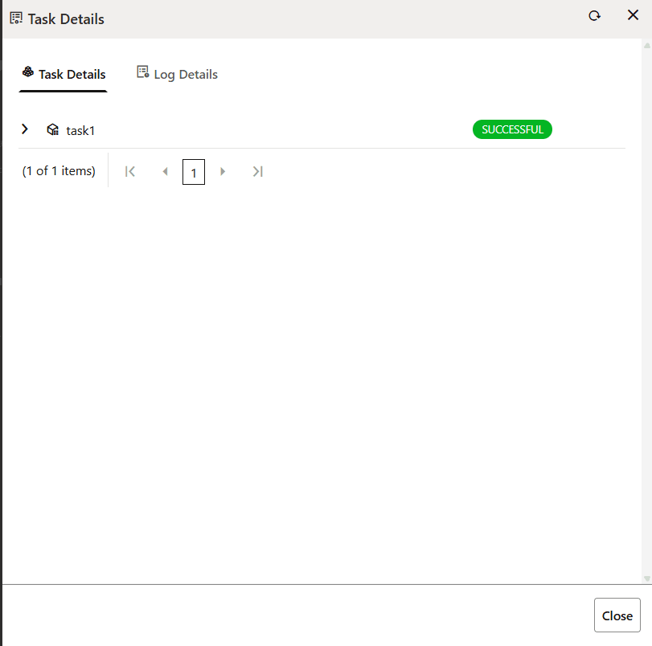Select the task1 entry label
Image resolution: width=652 pixels, height=646 pixels.
tap(80, 130)
